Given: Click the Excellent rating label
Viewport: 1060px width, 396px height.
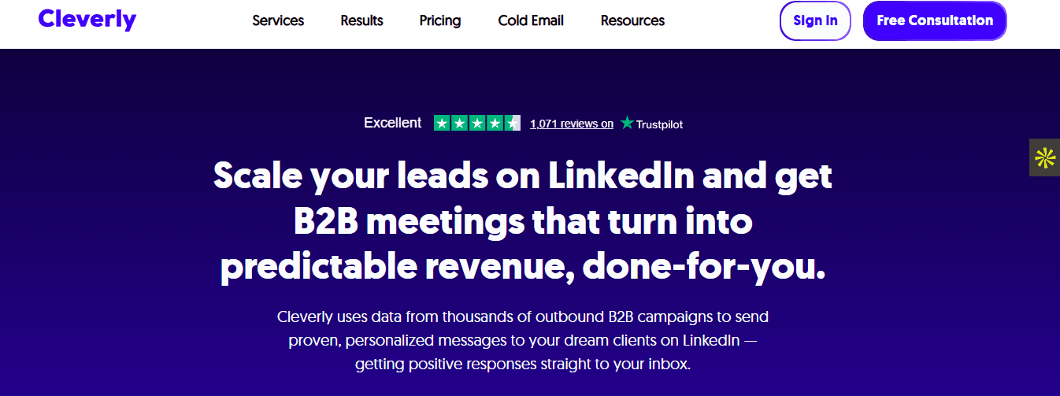Looking at the screenshot, I should point(392,123).
